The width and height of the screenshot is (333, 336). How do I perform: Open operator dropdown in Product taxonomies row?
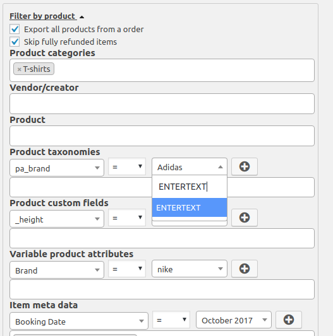pos(127,166)
